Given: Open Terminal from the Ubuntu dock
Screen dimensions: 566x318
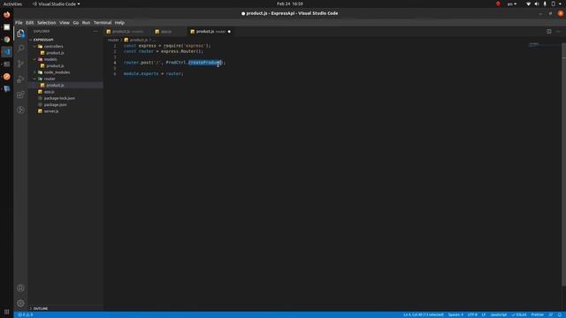Looking at the screenshot, I should [x=6, y=64].
